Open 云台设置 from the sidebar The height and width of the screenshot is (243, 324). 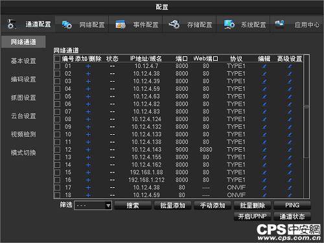(x=23, y=116)
